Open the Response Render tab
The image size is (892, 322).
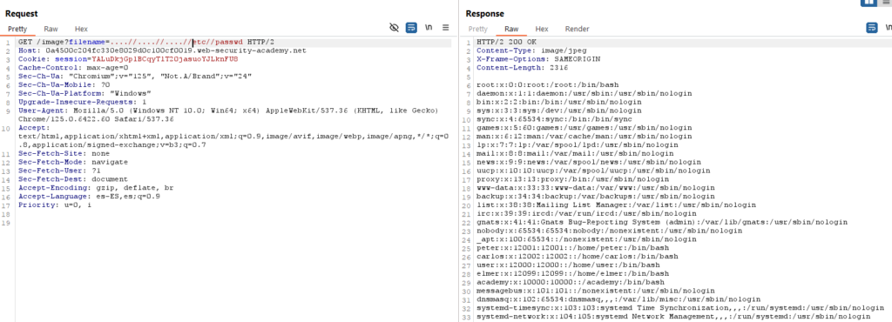click(577, 29)
